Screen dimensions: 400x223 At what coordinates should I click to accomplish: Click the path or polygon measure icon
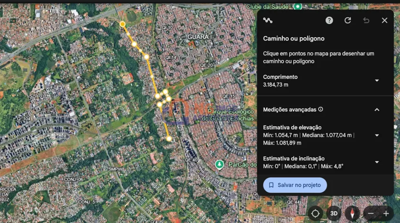coord(268,20)
